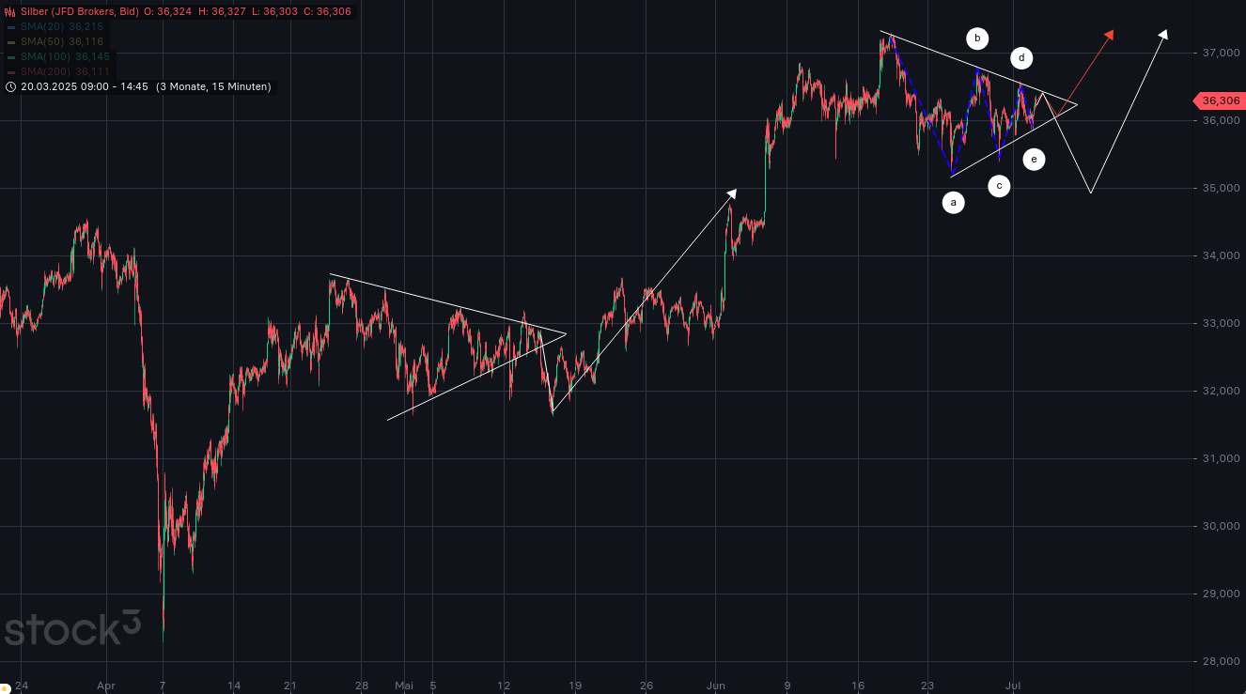Select the wave marker labeled 'd'
Viewport: 1246px width, 694px height.
point(1021,58)
